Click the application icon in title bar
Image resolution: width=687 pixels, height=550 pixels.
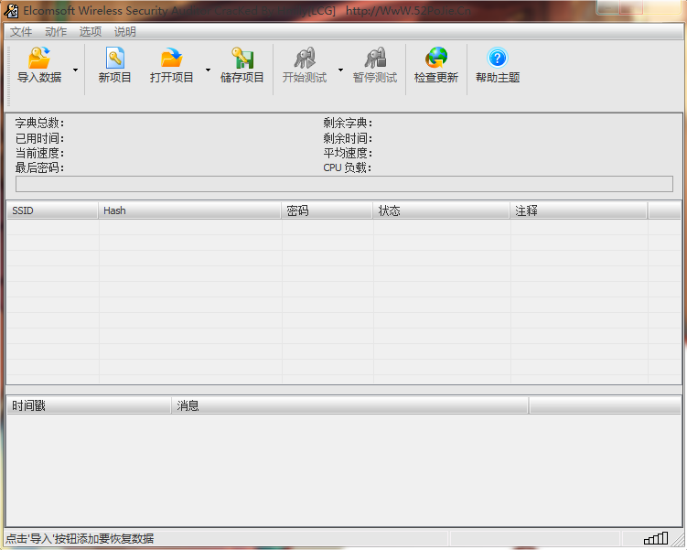pyautogui.click(x=11, y=10)
